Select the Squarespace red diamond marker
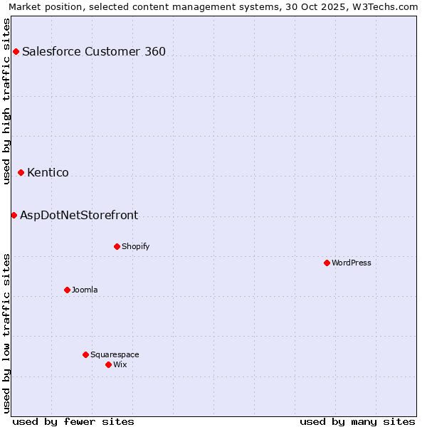427x427 pixels. (85, 354)
